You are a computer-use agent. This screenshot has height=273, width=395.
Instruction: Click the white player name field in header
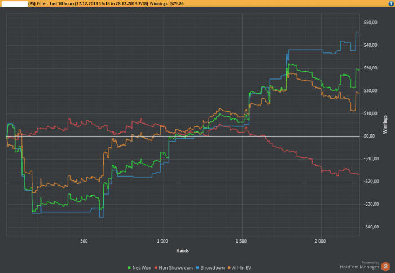[x=14, y=4]
